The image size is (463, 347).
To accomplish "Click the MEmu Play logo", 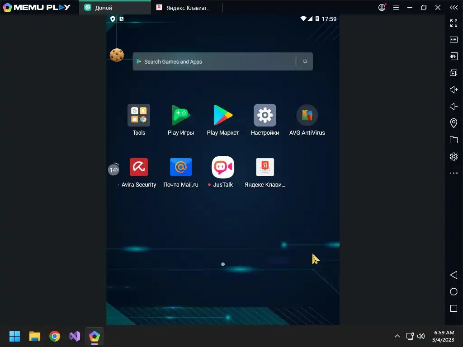I will [36, 7].
